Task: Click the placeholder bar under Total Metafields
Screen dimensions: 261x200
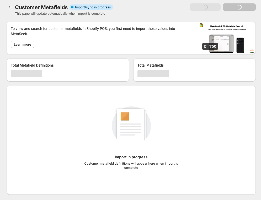Action: 153,74
